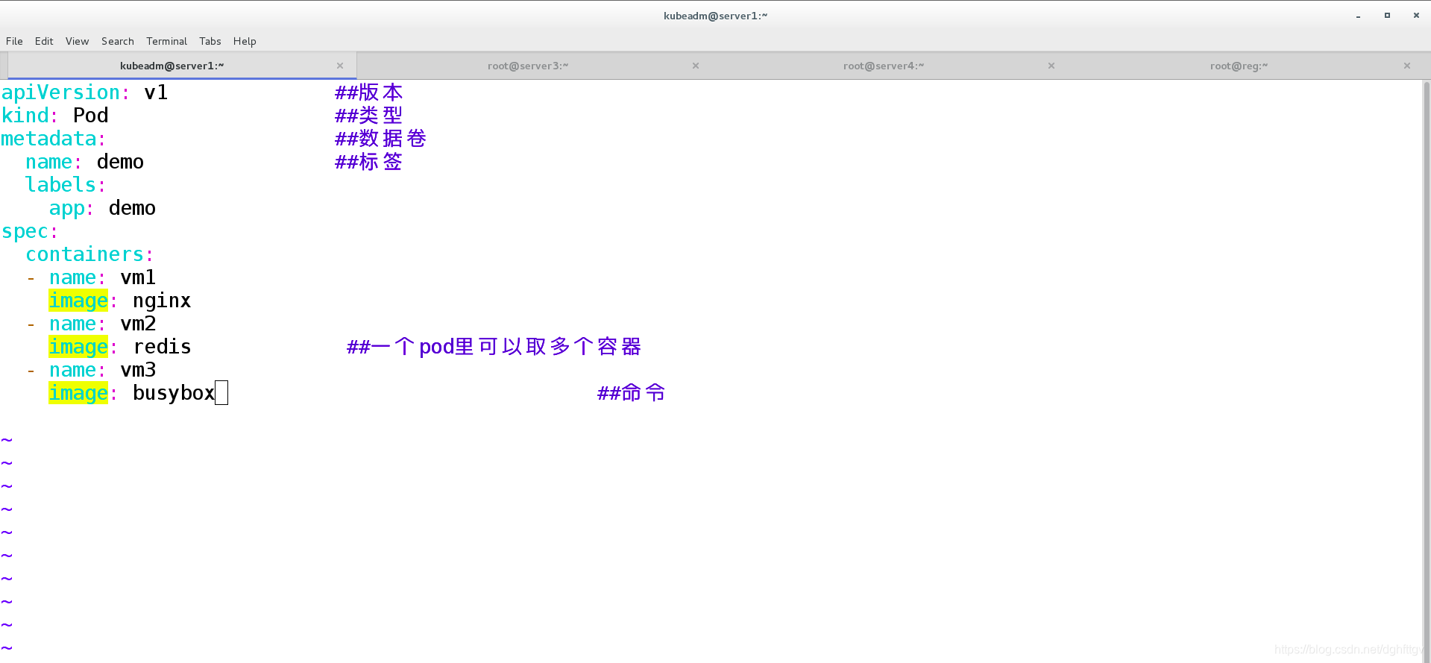Close the root@server3 tab
Image resolution: width=1431 pixels, height=663 pixels.
696,66
